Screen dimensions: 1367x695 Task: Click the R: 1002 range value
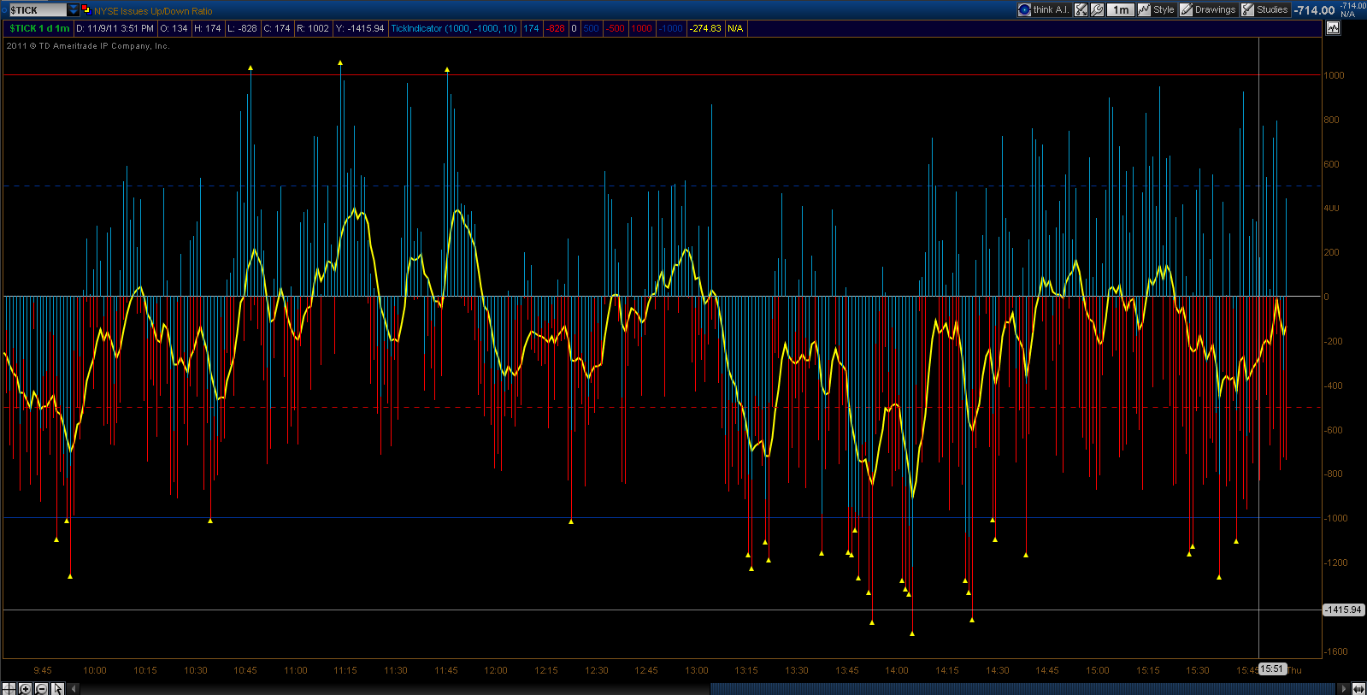[313, 28]
